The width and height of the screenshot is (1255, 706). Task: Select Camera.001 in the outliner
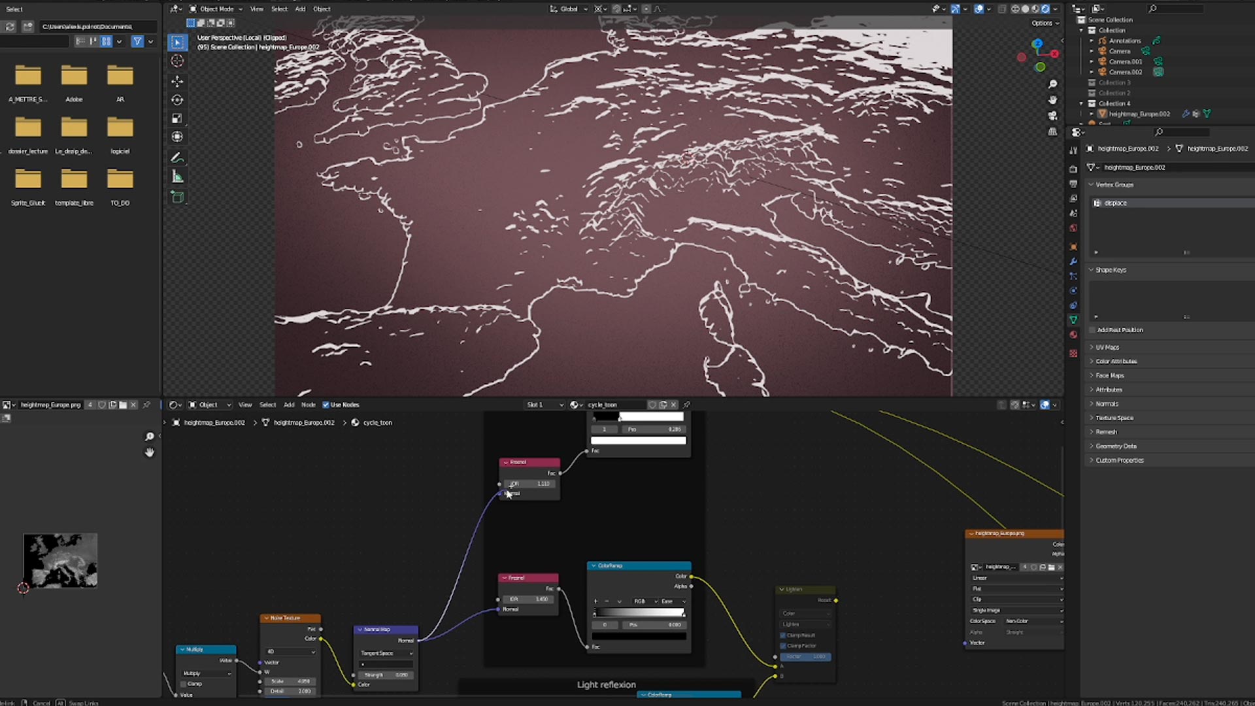point(1126,62)
